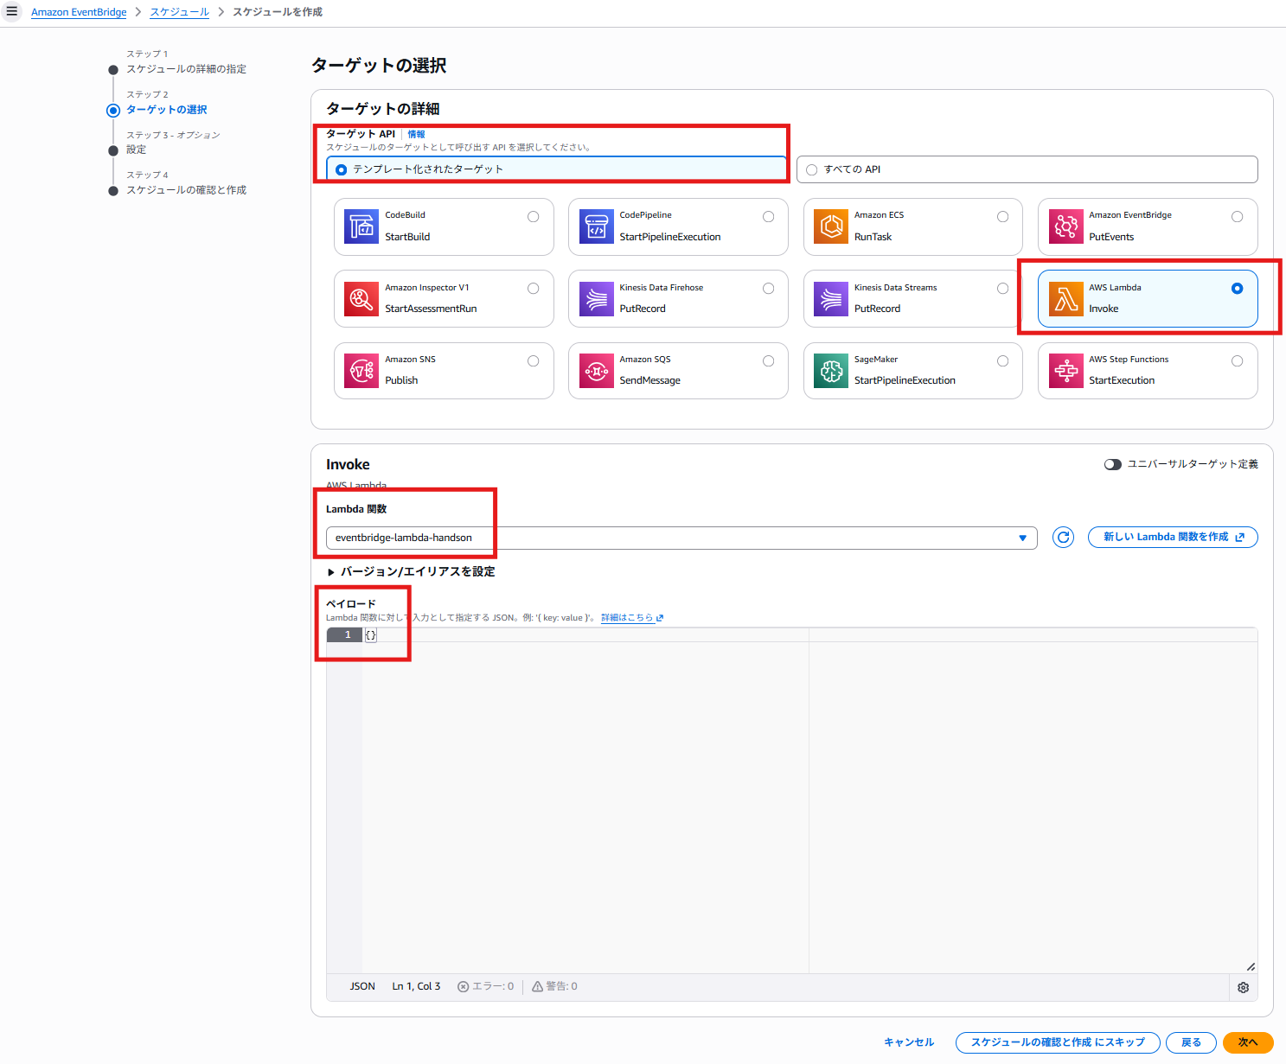
Task: Select templated targets radio option
Action: (342, 169)
